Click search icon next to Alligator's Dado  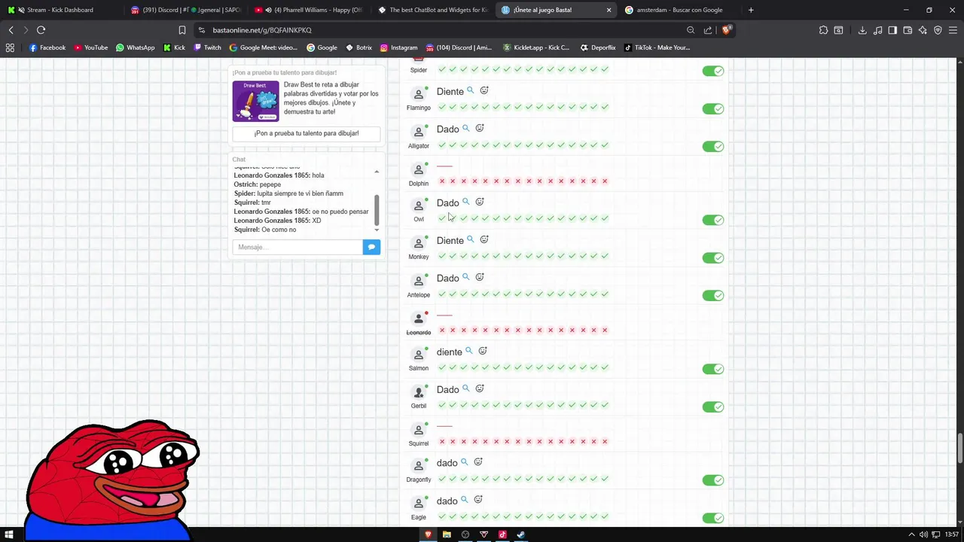click(465, 128)
